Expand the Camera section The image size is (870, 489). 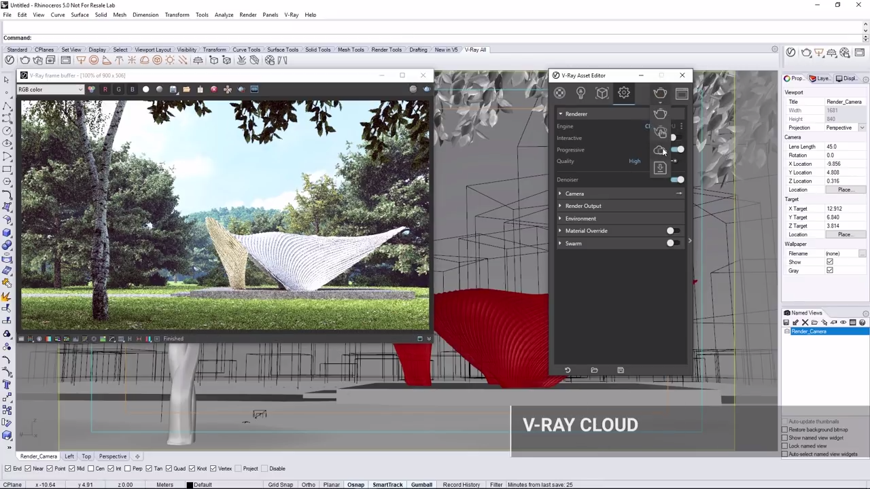coord(560,194)
